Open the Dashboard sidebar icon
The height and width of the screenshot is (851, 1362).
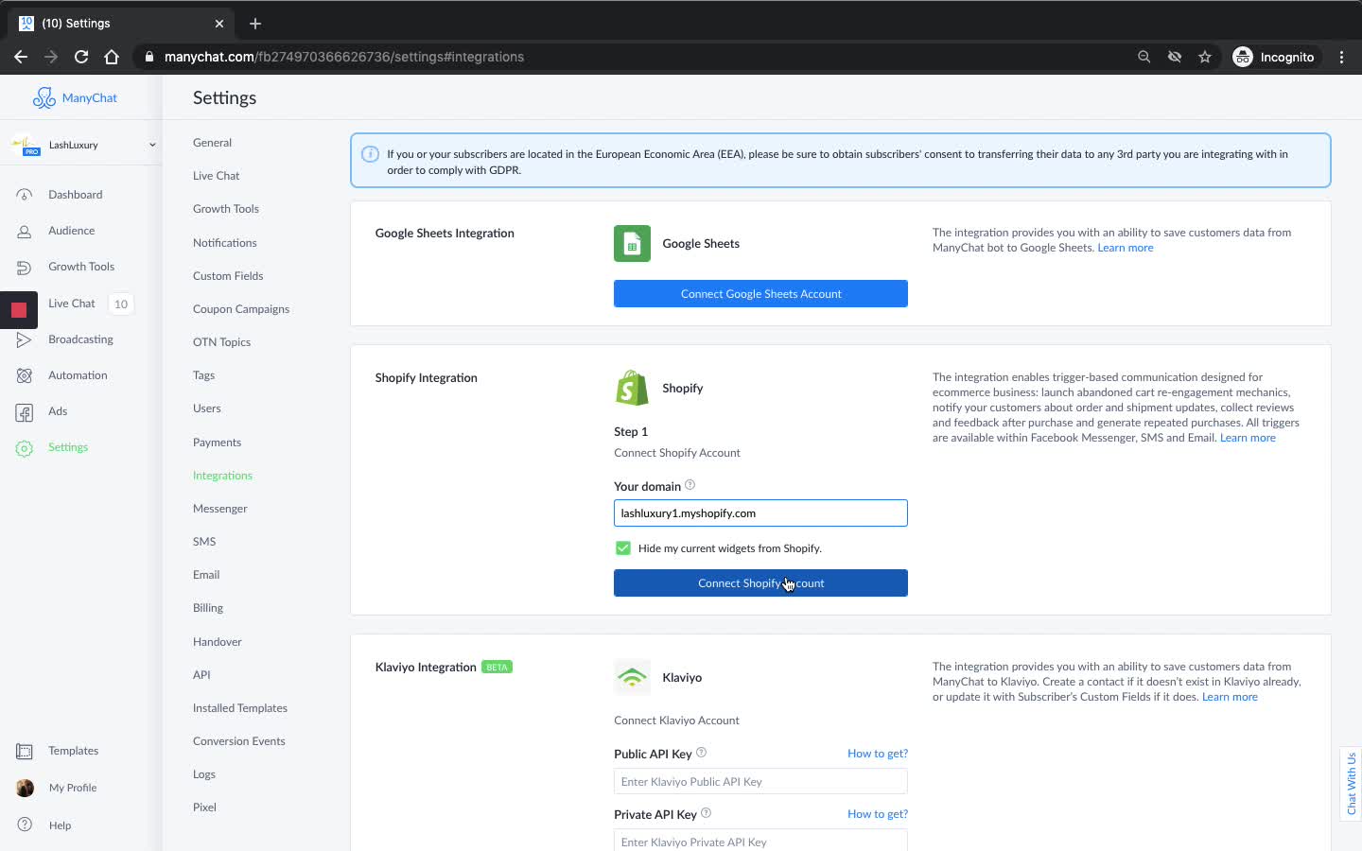(25, 195)
